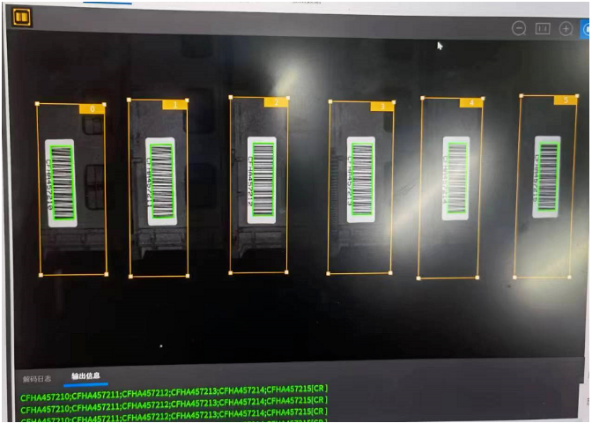Click the orange label tag of ROI 1
The image size is (592, 423).
point(174,105)
